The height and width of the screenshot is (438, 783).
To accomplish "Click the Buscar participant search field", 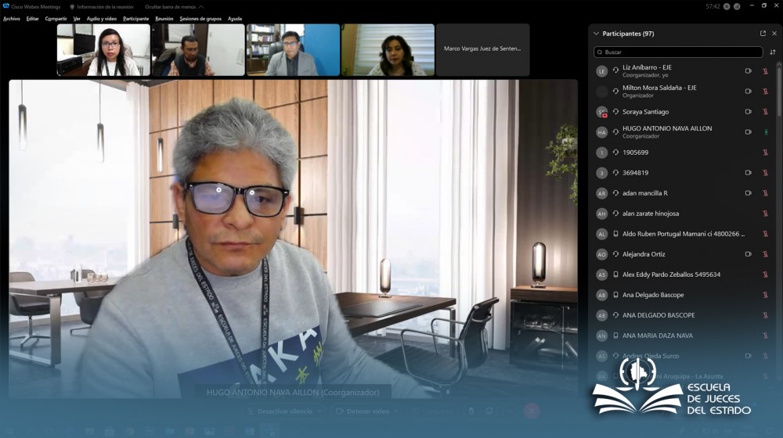I will click(x=677, y=52).
